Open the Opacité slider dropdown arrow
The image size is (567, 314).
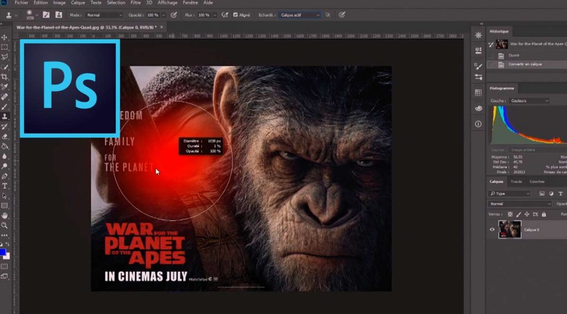(163, 15)
